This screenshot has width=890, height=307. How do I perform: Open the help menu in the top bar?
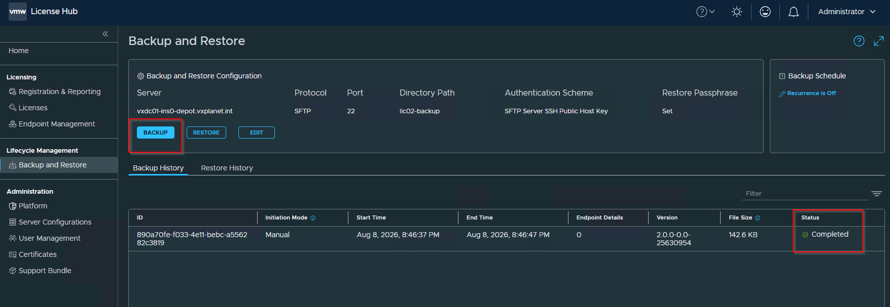coord(705,12)
